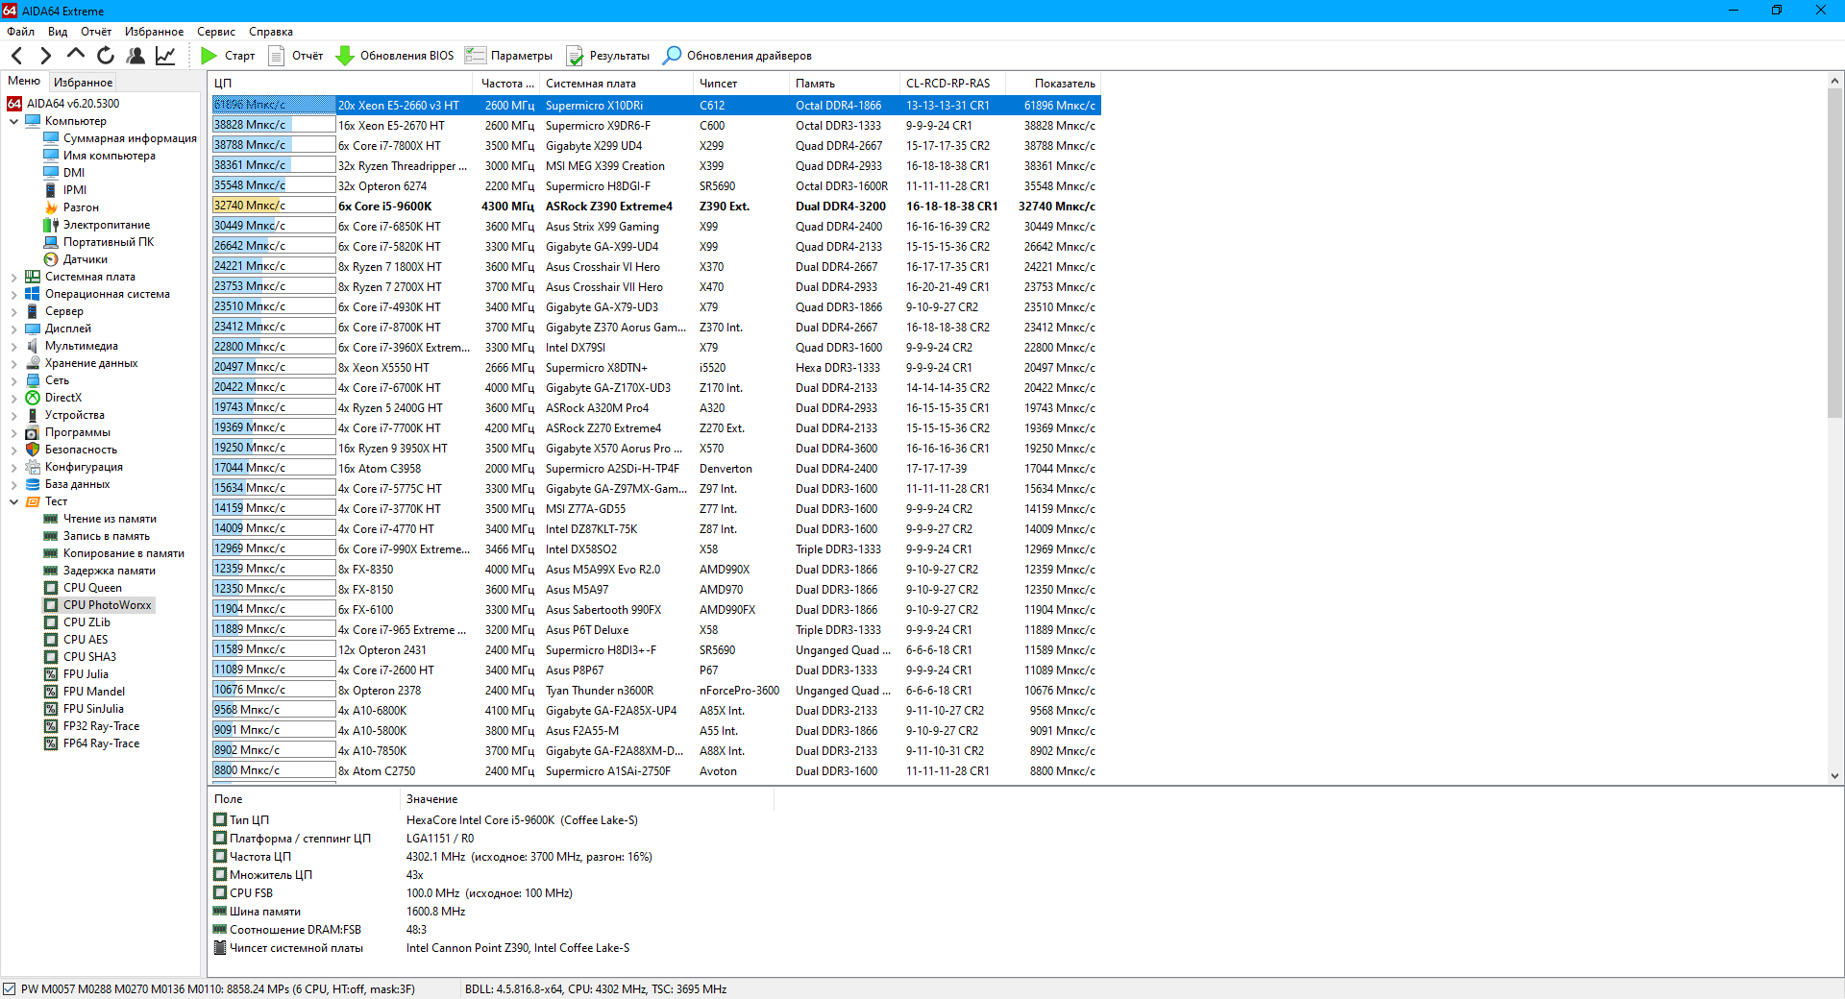This screenshot has width=1845, height=999.
Task: Expand the Мультимедиа tree node
Action: point(13,346)
